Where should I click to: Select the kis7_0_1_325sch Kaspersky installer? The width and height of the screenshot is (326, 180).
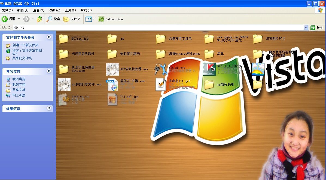(209, 69)
